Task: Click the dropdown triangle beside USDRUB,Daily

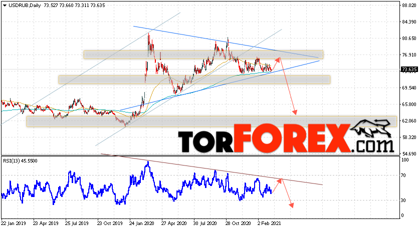Action: [5, 5]
